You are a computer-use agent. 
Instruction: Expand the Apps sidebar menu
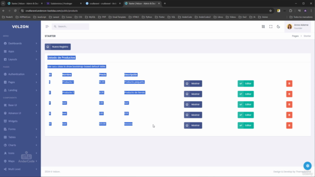click(20, 51)
